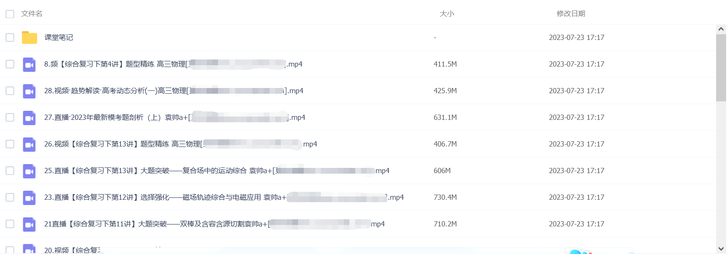The image size is (728, 254).
Task: Open 23.直播 第12讲 选择强化 file name
Action: pyautogui.click(x=224, y=197)
